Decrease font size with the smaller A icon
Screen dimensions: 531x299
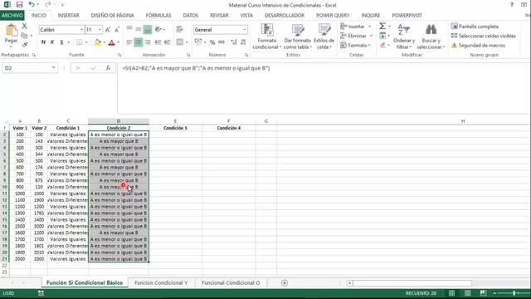click(117, 30)
